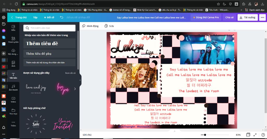Viewport: 267px width, 139px height.
Task: Select the Văn bản text panel
Action: 13,76
